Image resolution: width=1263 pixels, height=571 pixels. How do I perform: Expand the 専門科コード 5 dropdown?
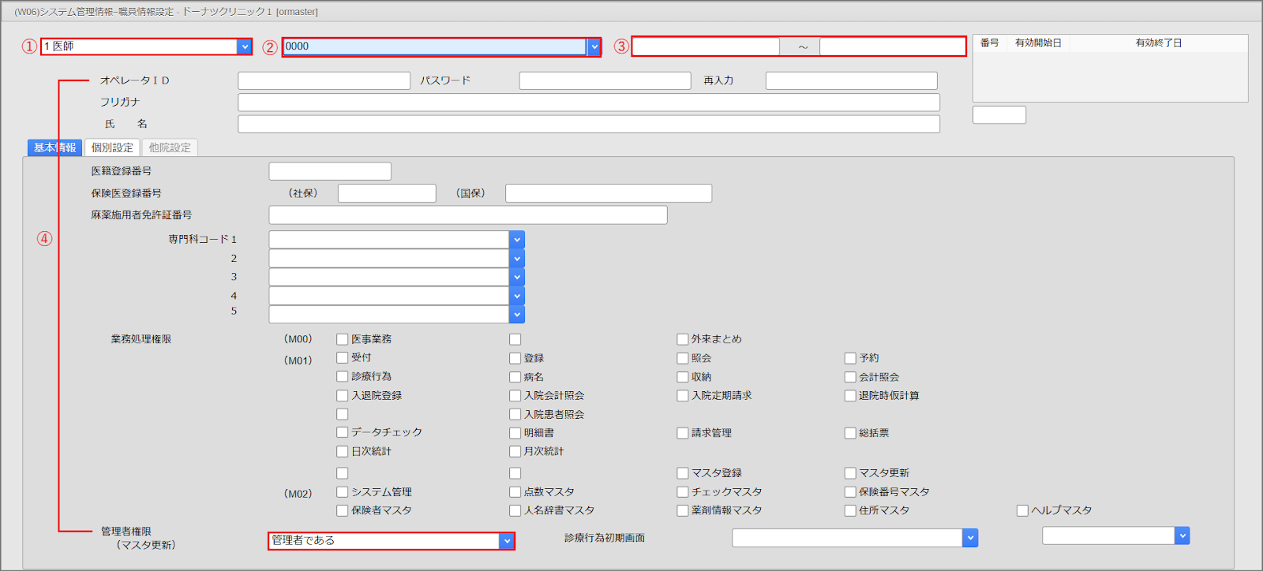pos(517,314)
